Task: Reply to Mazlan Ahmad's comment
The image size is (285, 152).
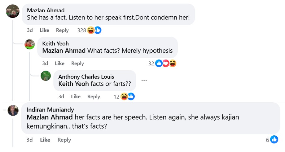Action: (x=62, y=30)
